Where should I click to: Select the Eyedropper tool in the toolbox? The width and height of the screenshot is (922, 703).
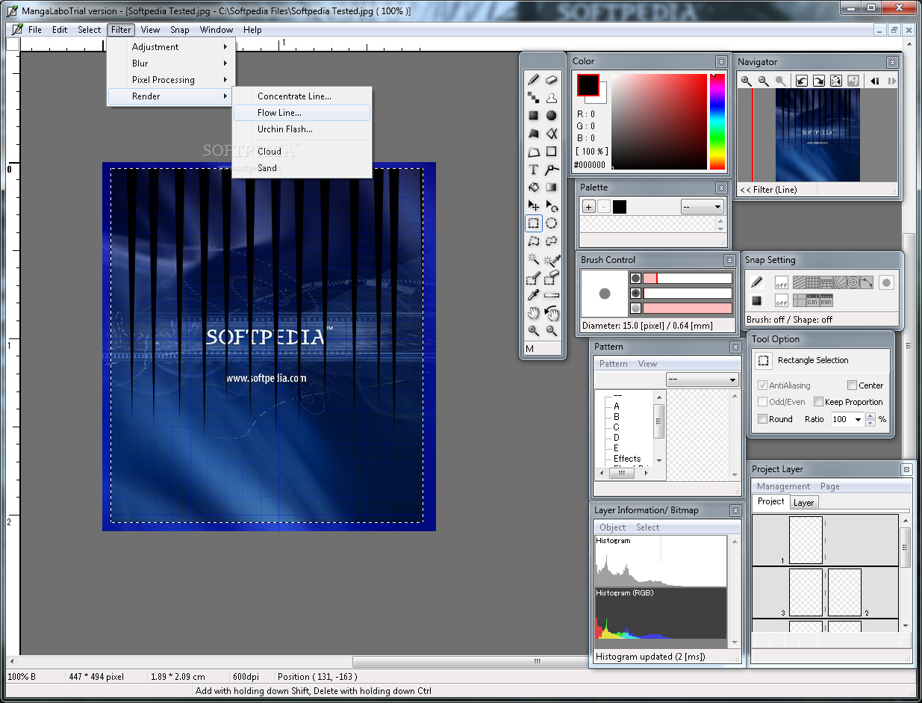coord(533,295)
